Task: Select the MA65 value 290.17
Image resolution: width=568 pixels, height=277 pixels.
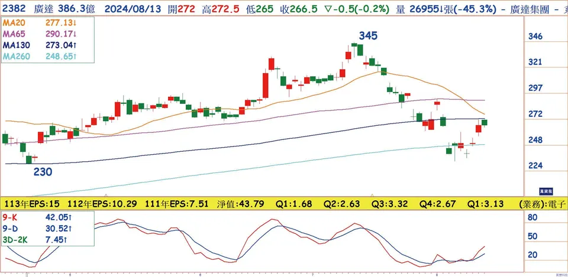Action: [x=59, y=34]
